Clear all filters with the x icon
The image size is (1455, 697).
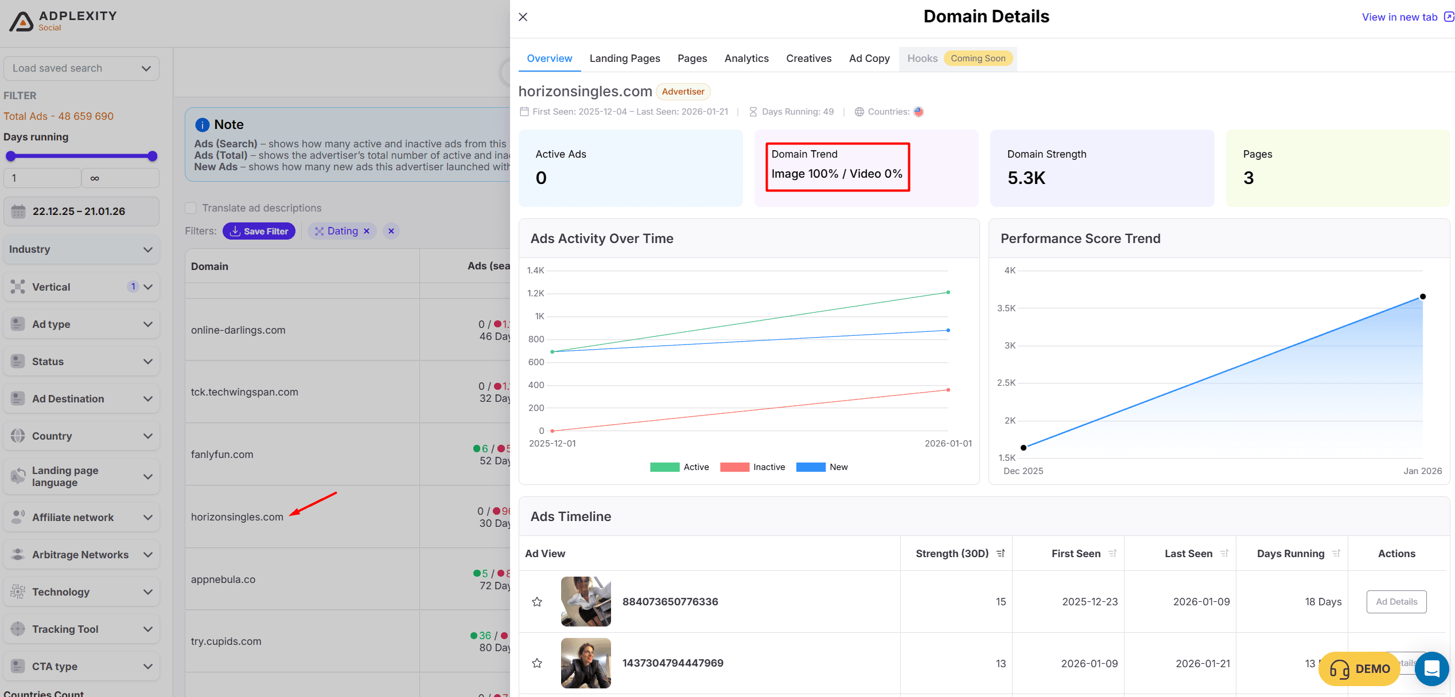[x=391, y=231]
